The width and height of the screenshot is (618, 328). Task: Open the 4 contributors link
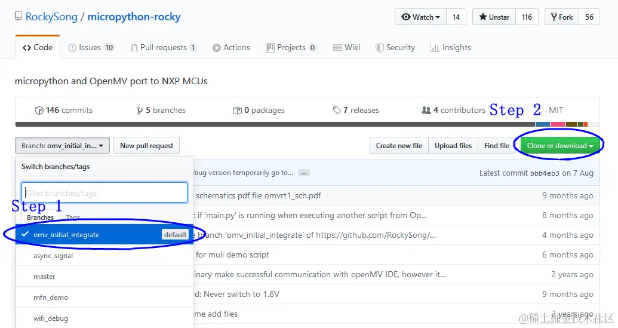tap(453, 111)
